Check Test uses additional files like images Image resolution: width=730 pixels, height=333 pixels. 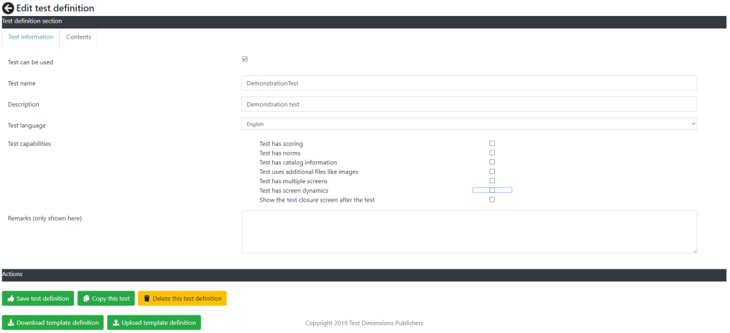(492, 172)
